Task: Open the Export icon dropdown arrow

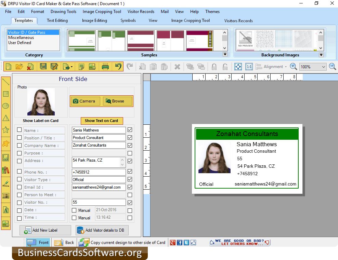Action: (71, 67)
